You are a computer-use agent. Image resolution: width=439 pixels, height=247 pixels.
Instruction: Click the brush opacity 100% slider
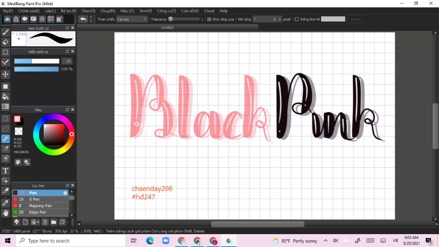point(36,69)
